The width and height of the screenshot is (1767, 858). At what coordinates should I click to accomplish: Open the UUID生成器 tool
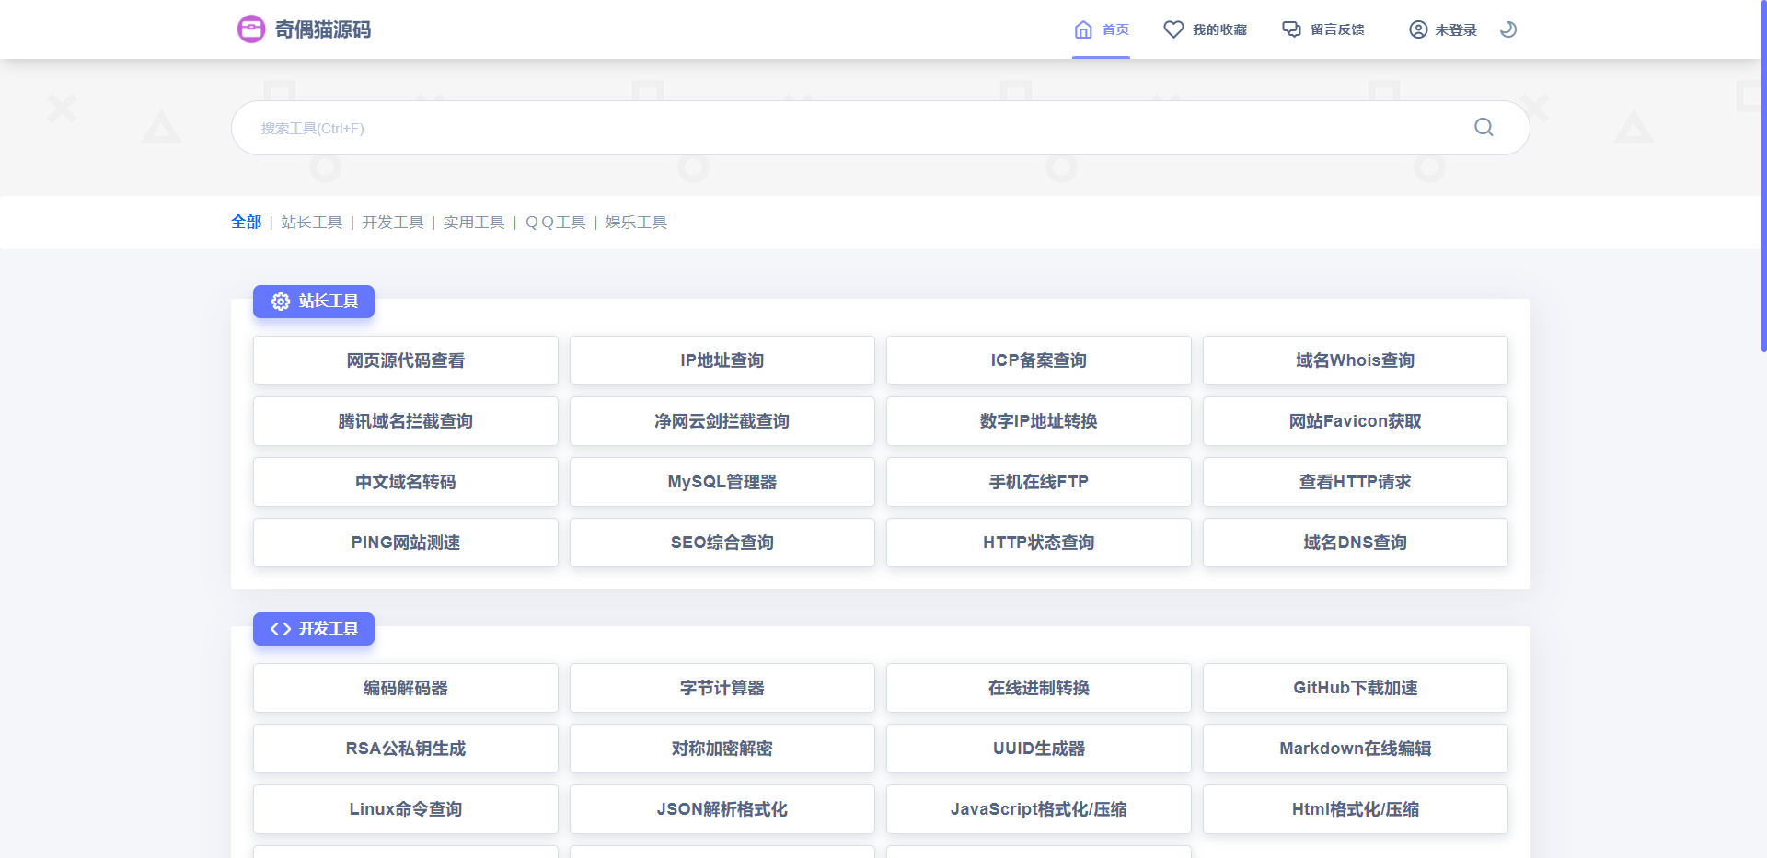(x=1039, y=749)
